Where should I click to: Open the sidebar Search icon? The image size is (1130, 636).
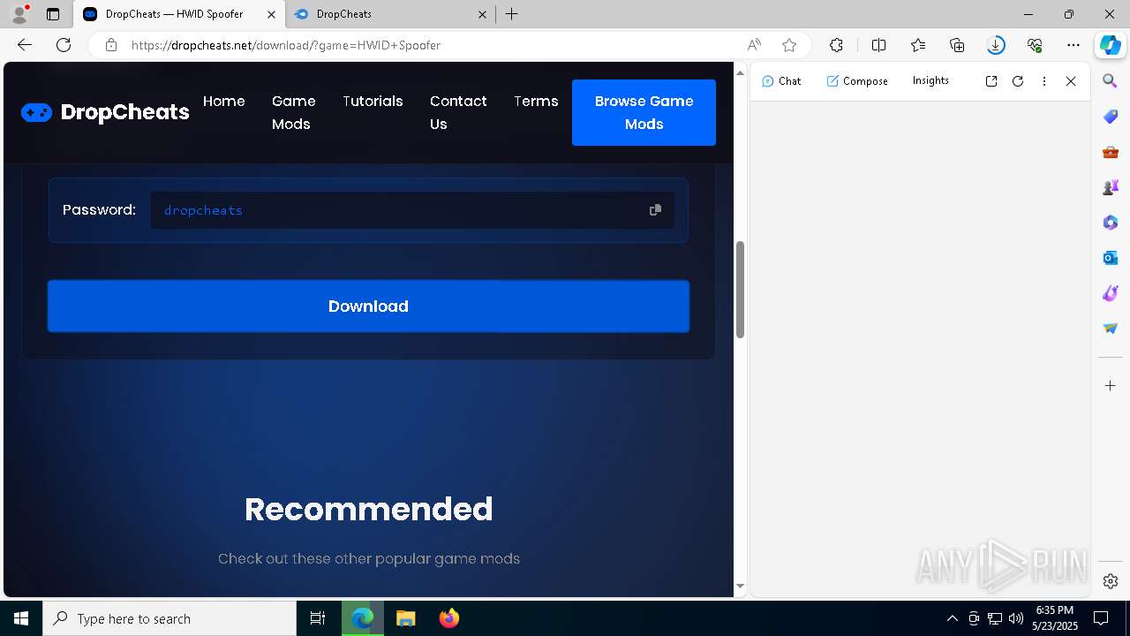[1111, 81]
